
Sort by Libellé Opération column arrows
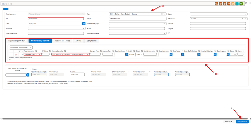click(x=157, y=51)
